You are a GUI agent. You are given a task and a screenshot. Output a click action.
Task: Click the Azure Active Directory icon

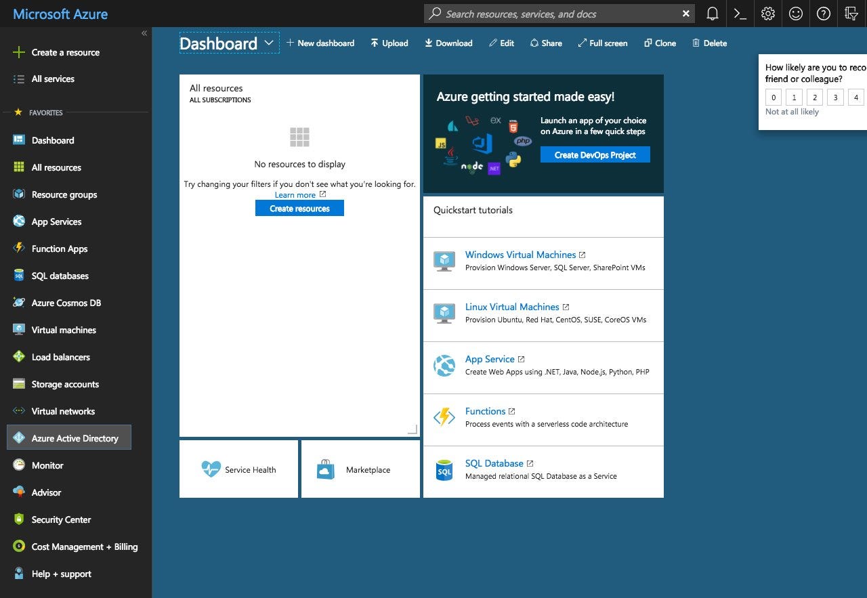point(19,438)
